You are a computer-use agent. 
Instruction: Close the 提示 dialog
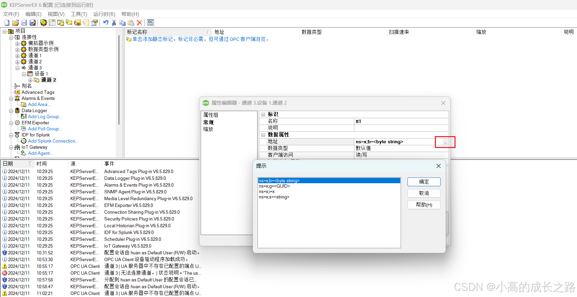pyautogui.click(x=438, y=166)
